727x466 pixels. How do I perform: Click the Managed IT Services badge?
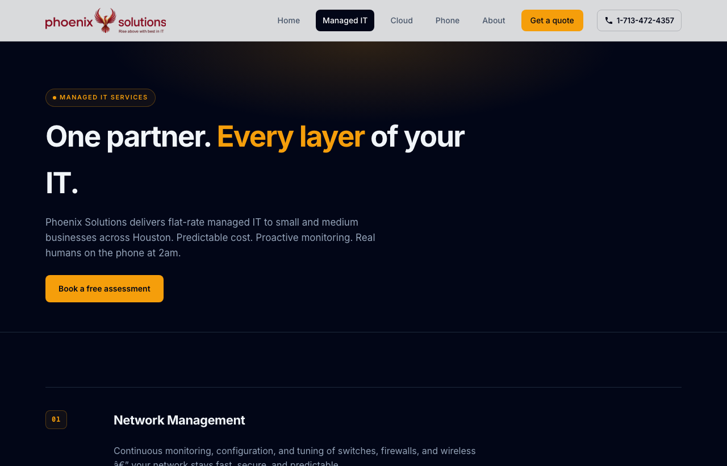pos(101,98)
